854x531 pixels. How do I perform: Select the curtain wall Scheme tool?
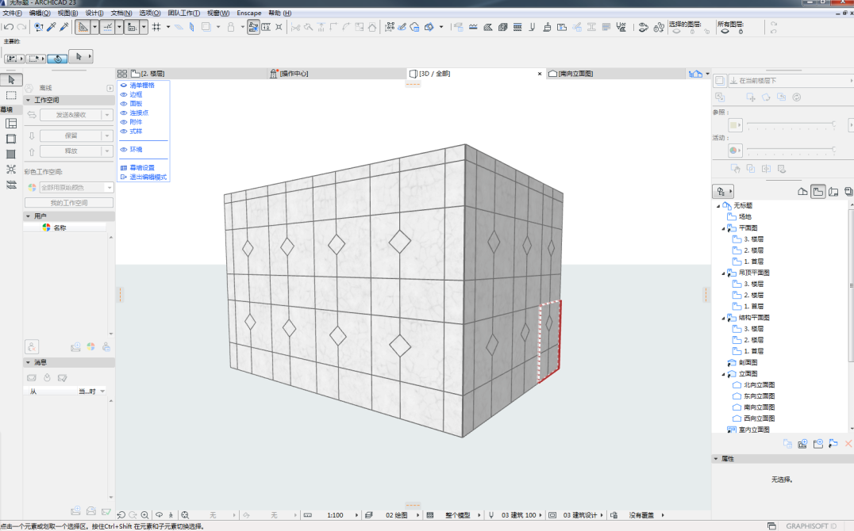click(x=11, y=124)
